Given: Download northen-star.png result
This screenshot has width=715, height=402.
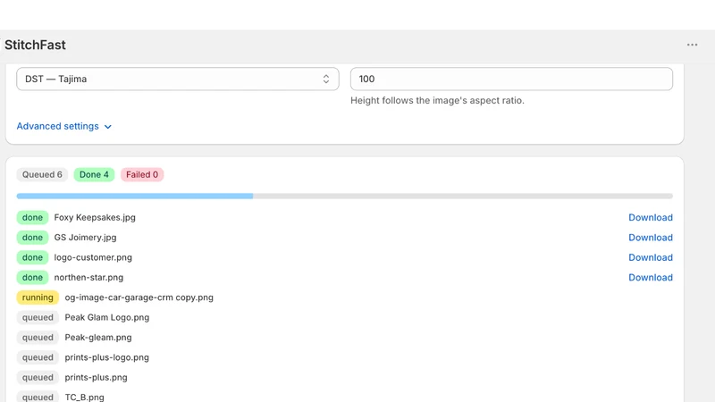Looking at the screenshot, I should point(651,278).
